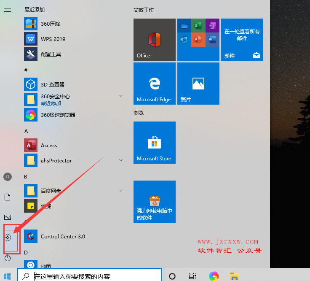Open Pictures from Start sidebar

point(8,217)
